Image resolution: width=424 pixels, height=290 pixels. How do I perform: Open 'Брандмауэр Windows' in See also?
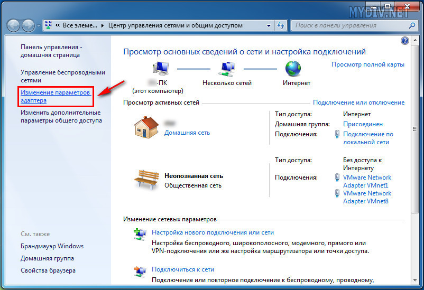pos(52,246)
